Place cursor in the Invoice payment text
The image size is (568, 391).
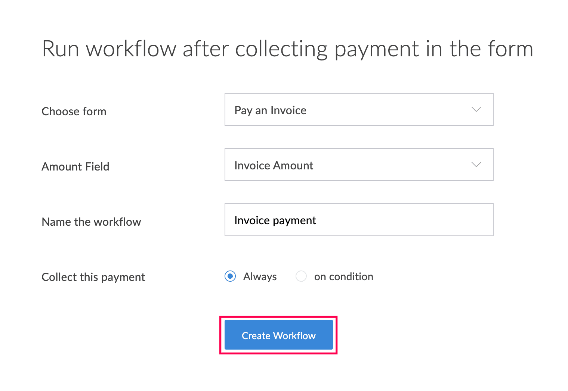tap(275, 220)
